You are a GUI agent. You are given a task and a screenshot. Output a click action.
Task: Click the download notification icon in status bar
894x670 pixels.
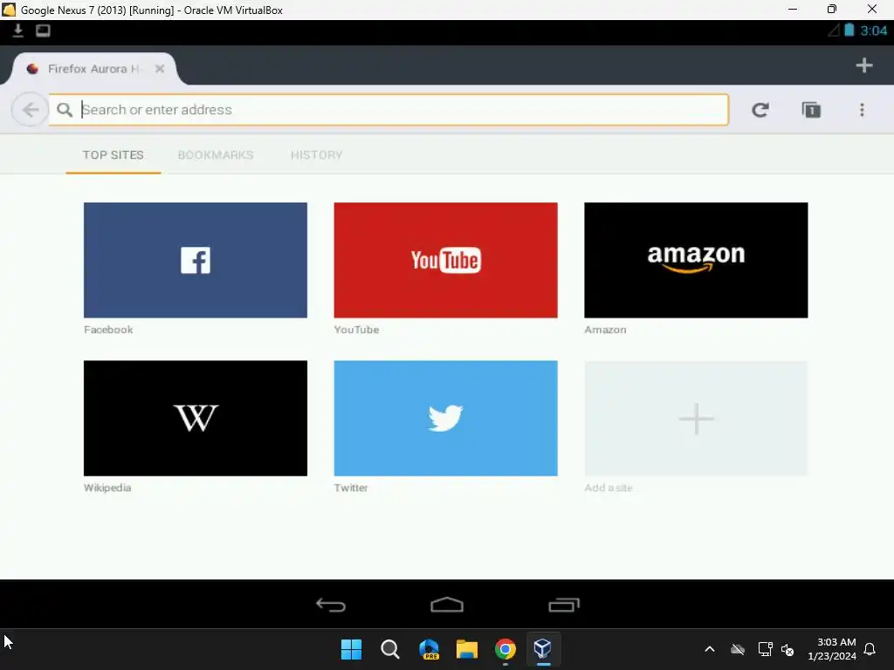(x=17, y=31)
